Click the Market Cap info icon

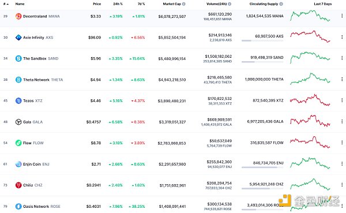pyautogui.click(x=184, y=4)
